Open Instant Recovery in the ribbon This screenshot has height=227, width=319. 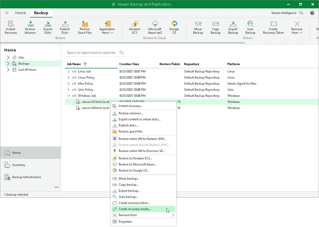(11, 28)
